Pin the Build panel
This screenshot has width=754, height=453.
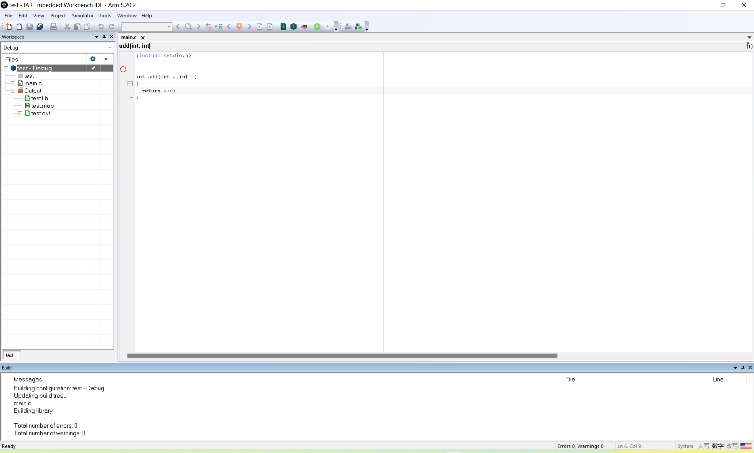coord(743,367)
